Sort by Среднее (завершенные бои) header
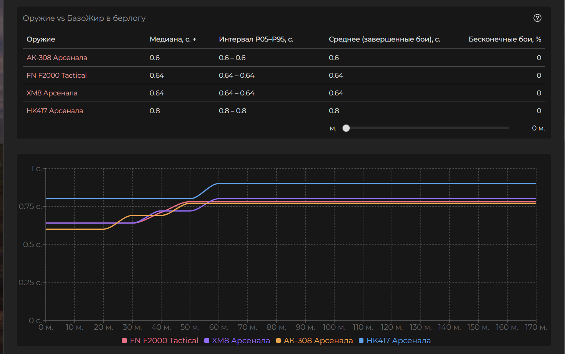Viewport: 565px width, 354px height. 384,39
